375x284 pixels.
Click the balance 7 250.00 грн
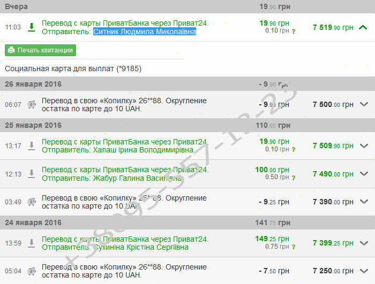click(x=333, y=271)
